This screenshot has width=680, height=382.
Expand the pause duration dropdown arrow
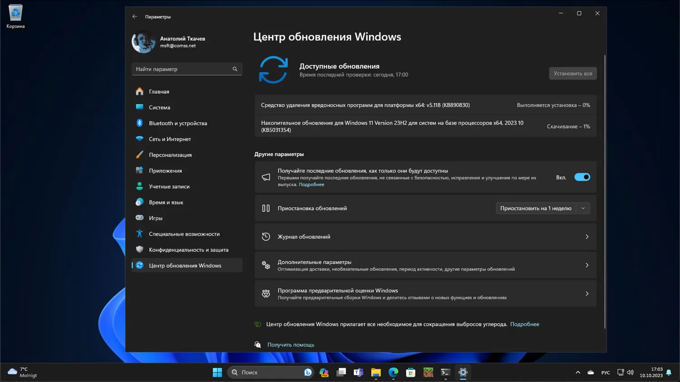(x=583, y=208)
